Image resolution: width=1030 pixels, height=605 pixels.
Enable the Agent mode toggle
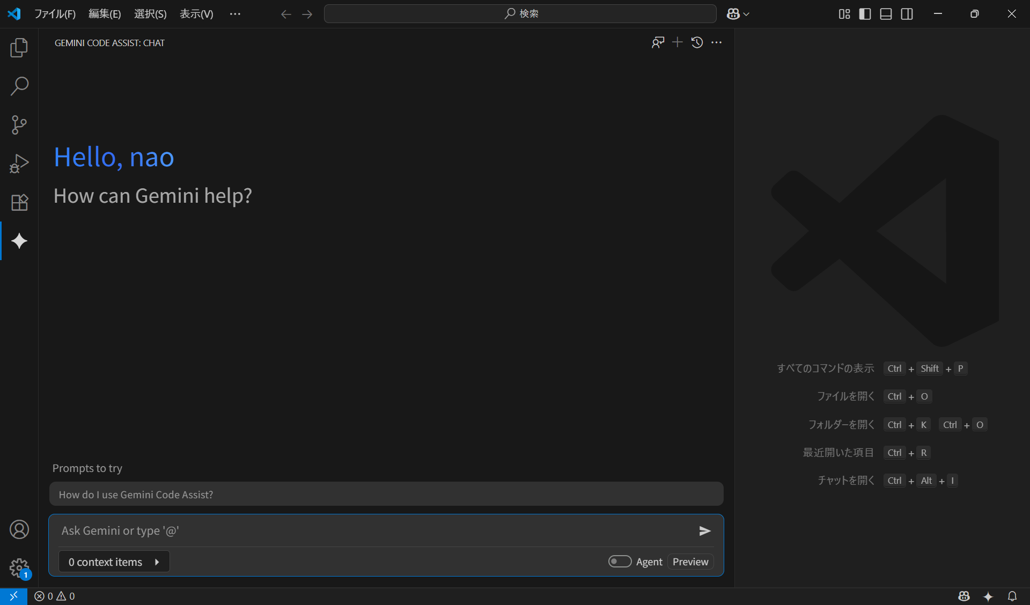(620, 562)
